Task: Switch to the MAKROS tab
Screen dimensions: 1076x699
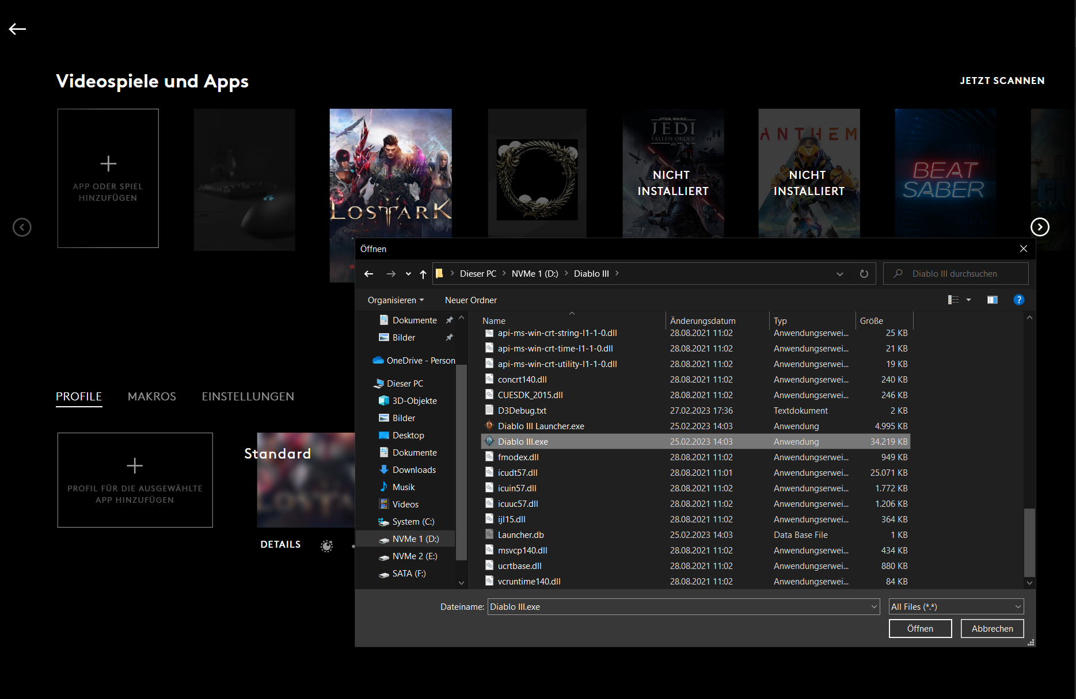Action: [152, 396]
